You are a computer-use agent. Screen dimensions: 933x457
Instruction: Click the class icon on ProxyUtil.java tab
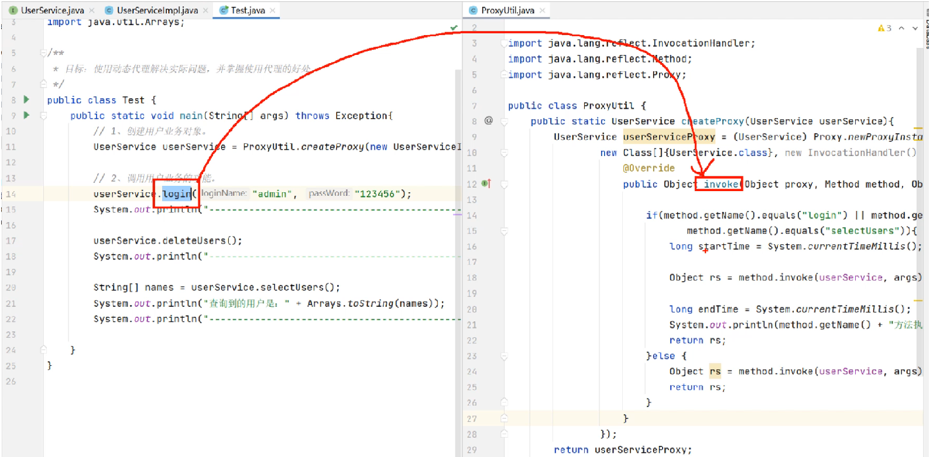click(473, 11)
